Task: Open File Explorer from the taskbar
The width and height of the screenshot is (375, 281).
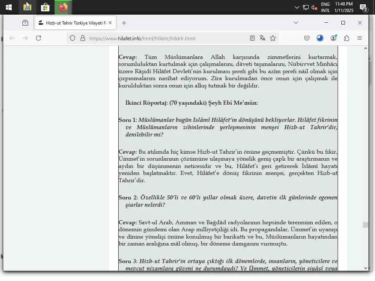Action: click(x=27, y=7)
